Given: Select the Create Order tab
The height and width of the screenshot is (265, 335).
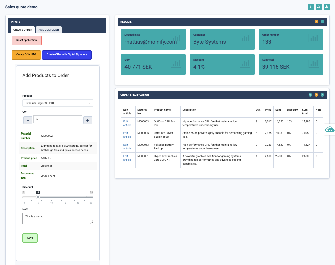Looking at the screenshot, I should [x=23, y=30].
